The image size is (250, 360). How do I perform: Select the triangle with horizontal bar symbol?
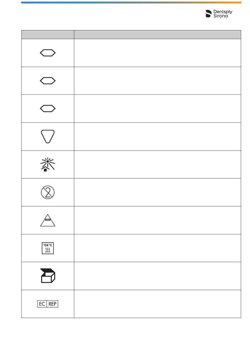(48, 220)
